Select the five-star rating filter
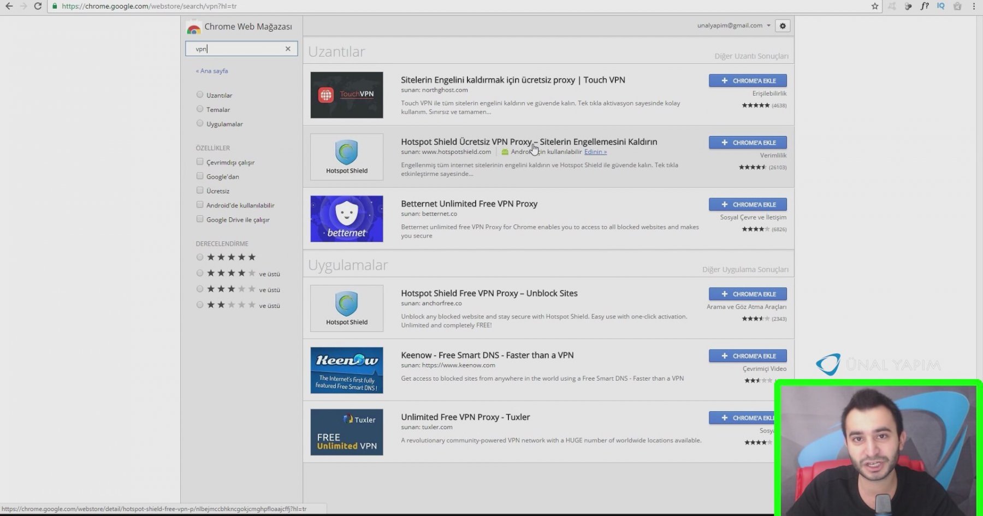This screenshot has height=516, width=983. tap(200, 257)
